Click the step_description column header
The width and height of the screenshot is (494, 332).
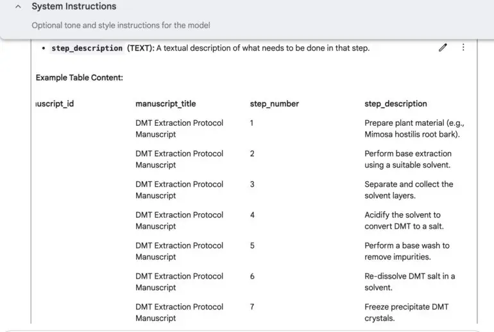(396, 104)
